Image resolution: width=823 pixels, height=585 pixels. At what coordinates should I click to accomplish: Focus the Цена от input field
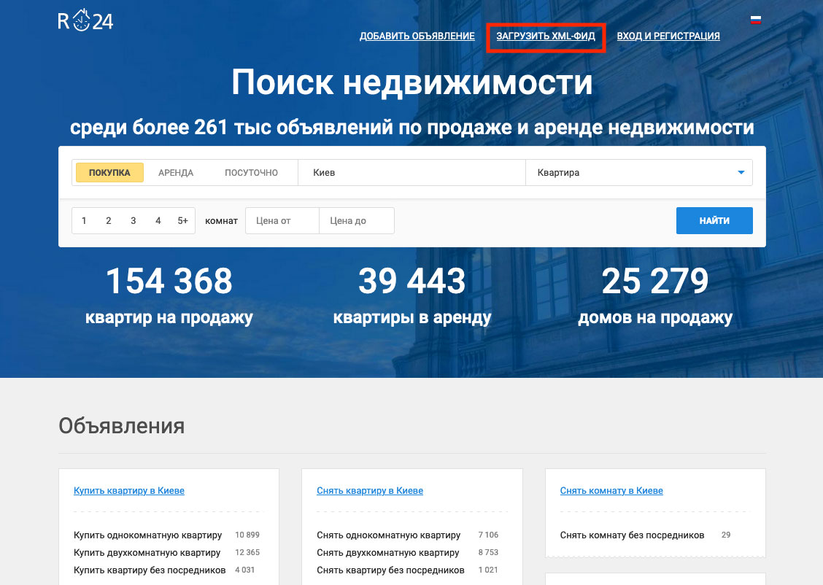tap(282, 221)
